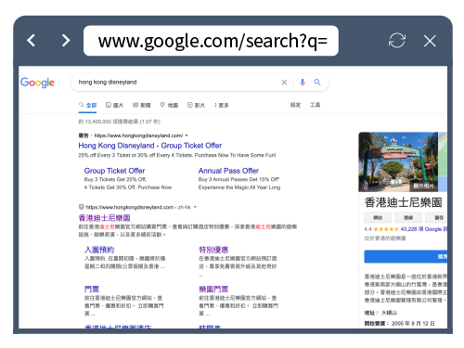
Task: Open the 入園預約 sitelink
Action: (99, 250)
